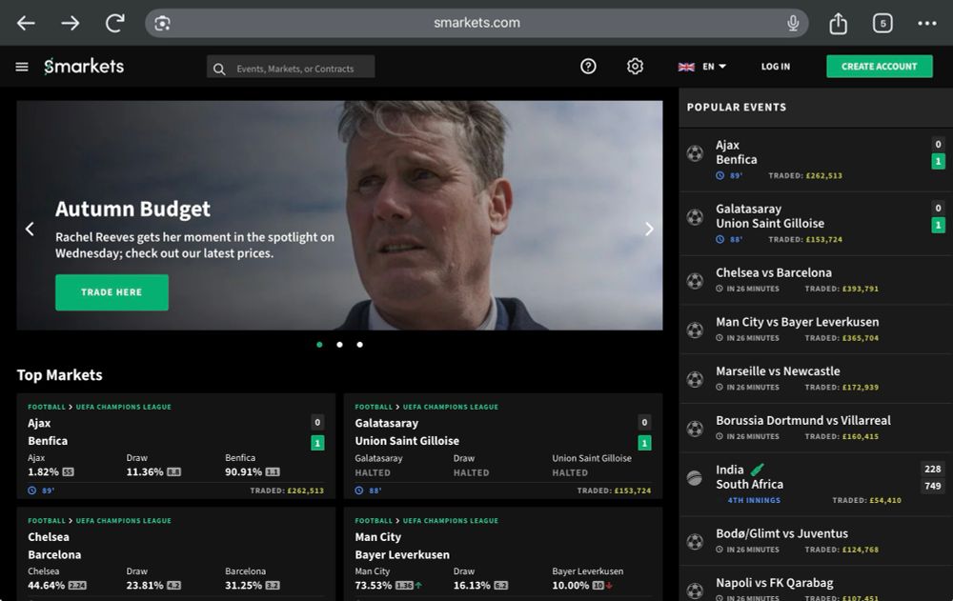Click UEFA CHAMPIONS LEAGUE breadcrumb on Man City card
Viewport: 953px width, 601px height.
click(x=451, y=521)
